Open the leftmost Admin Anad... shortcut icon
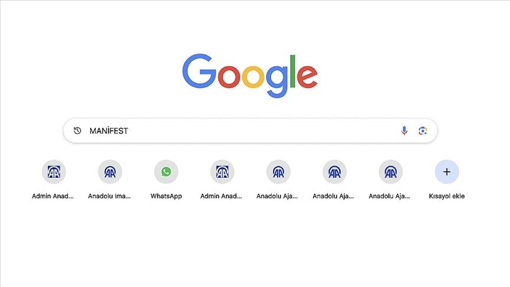This screenshot has height=287, width=510. click(x=54, y=172)
